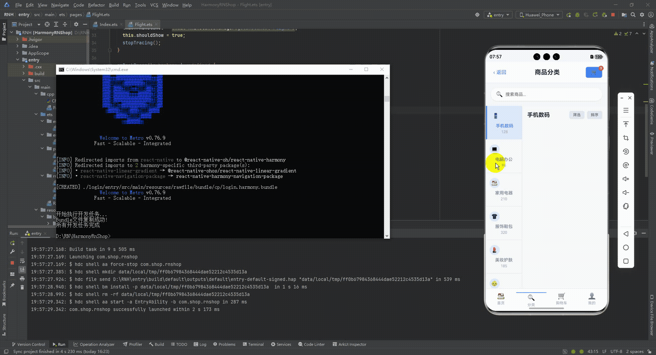This screenshot has height=355, width=656.
Task: Pin the Run tab
Action: [x=12, y=285]
